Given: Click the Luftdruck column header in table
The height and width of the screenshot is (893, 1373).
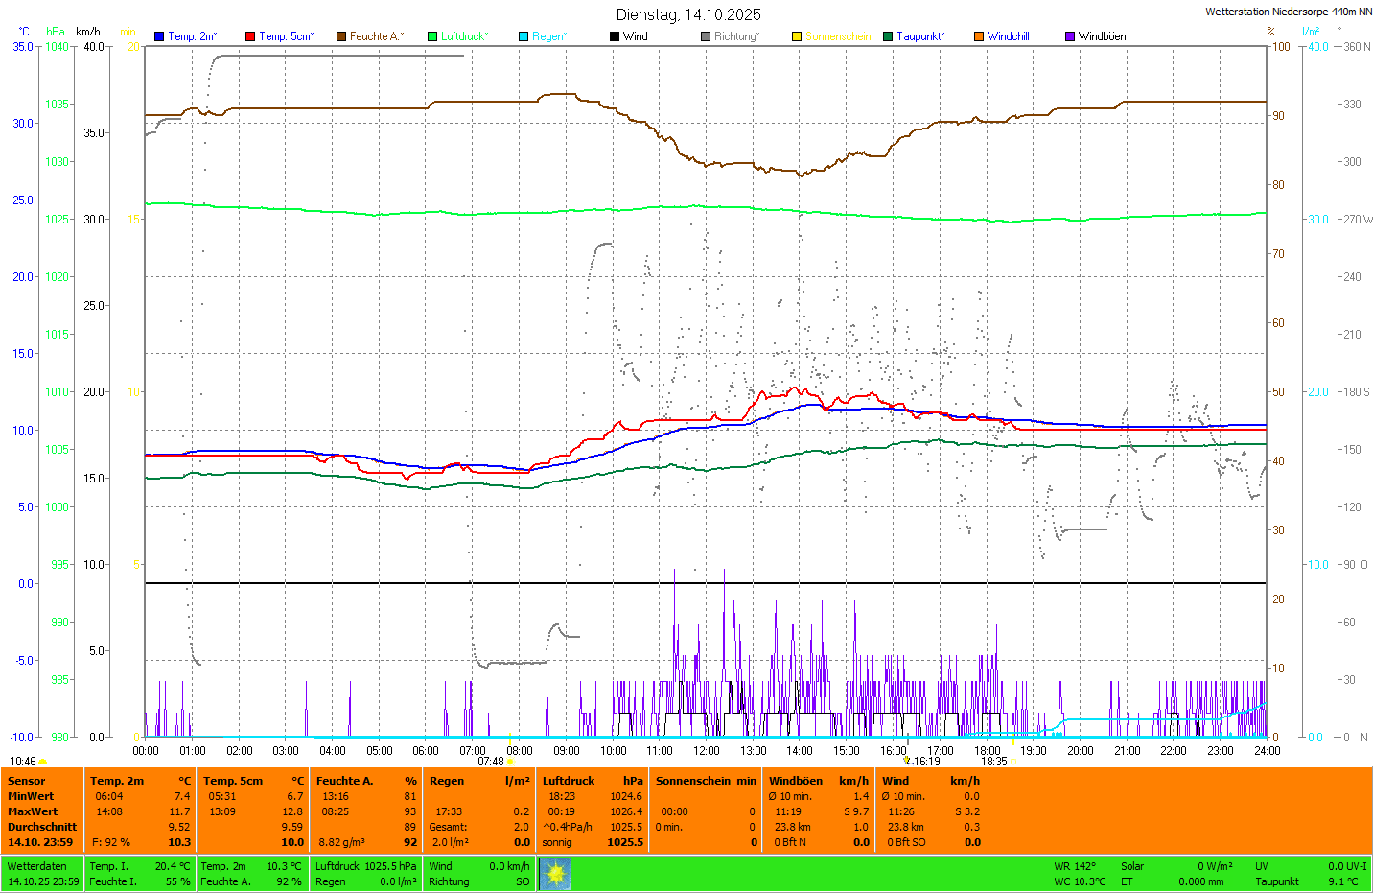Looking at the screenshot, I should pos(569,781).
